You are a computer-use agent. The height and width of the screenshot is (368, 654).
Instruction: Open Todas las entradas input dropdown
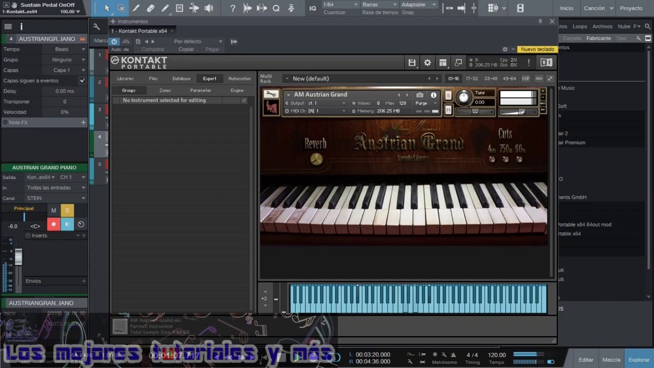point(56,188)
